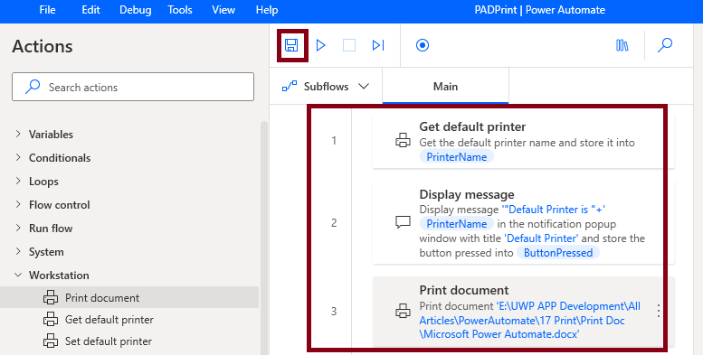Open more options for Print document step
This screenshot has width=703, height=355.
[658, 311]
